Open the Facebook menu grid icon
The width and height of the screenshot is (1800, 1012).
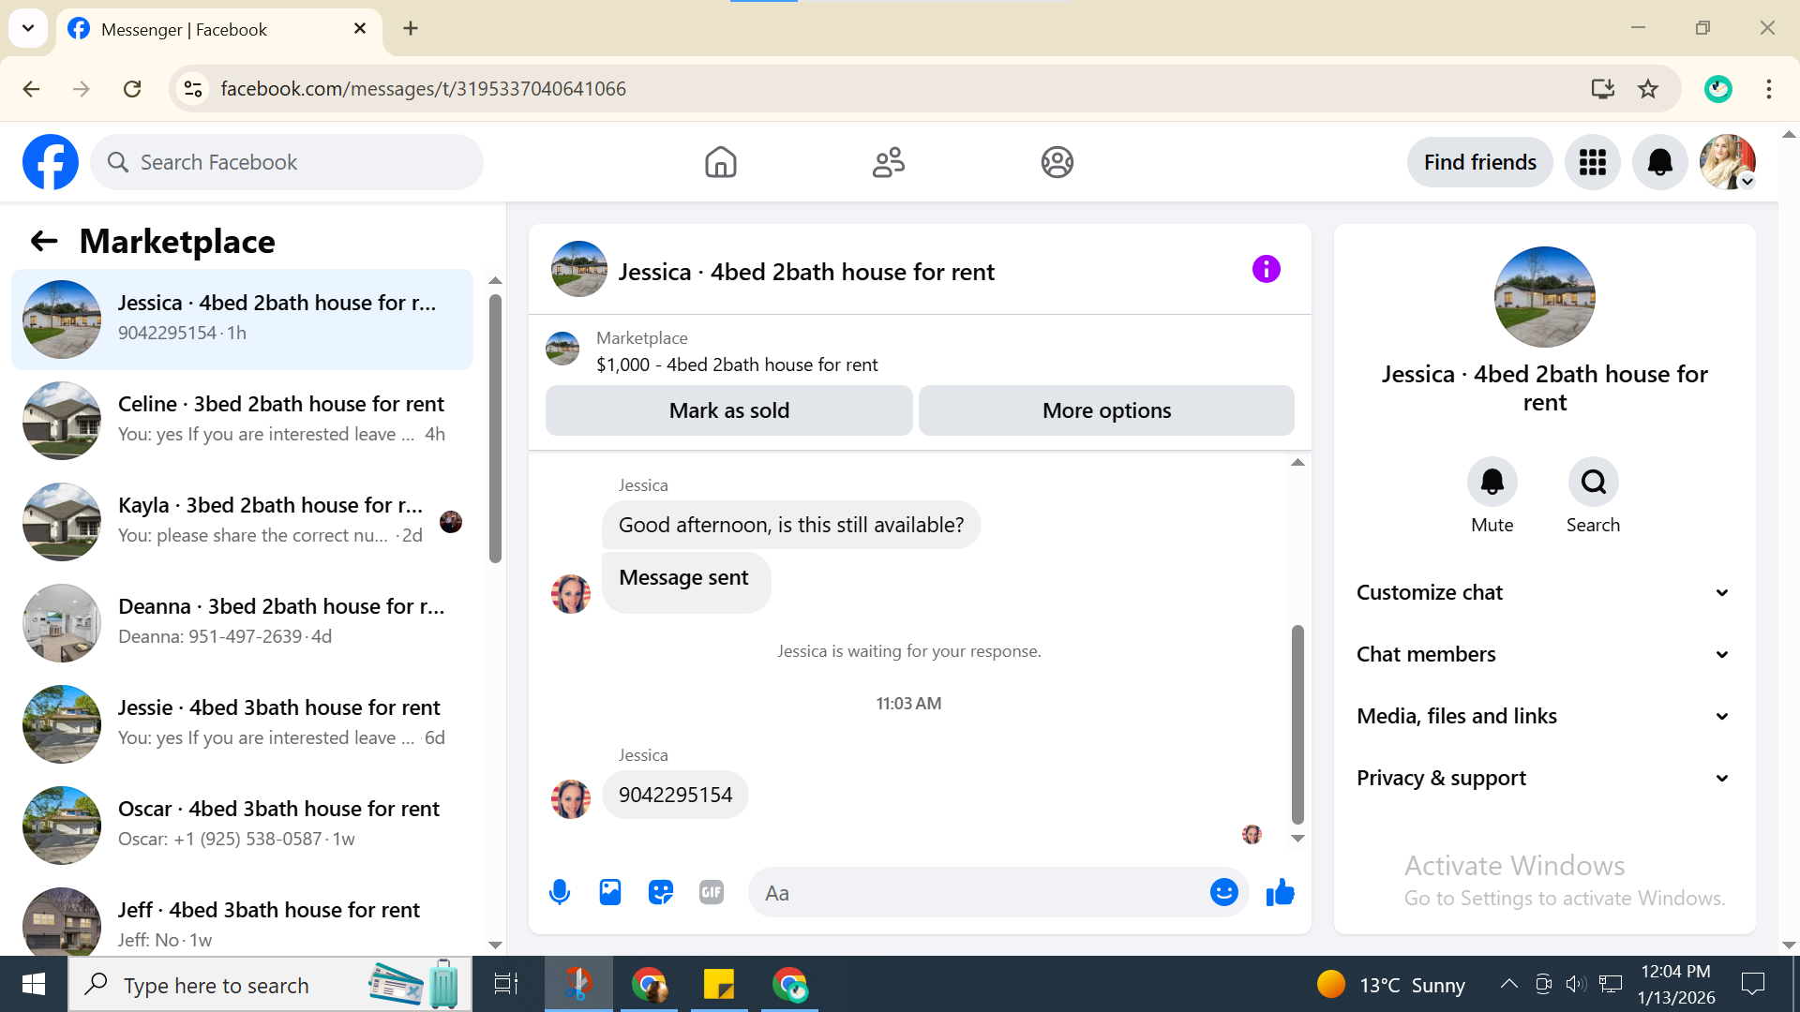tap(1592, 162)
